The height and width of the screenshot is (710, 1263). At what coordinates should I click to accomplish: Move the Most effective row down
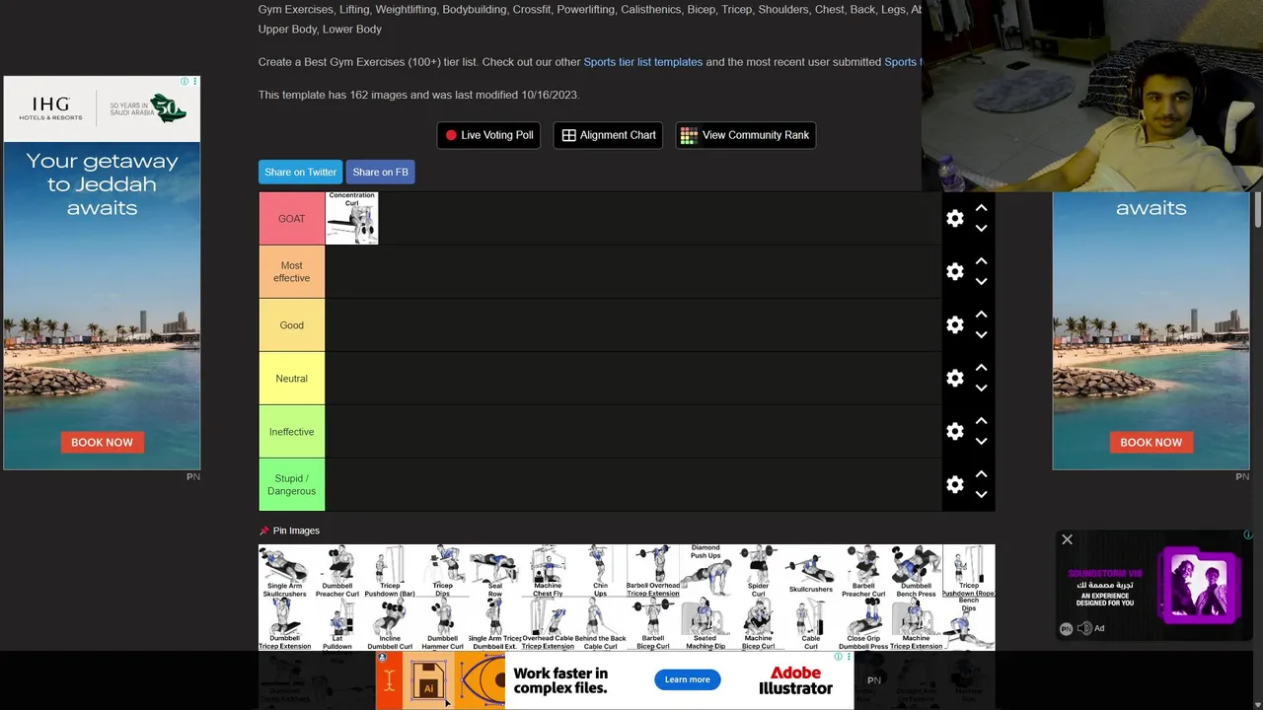981,282
